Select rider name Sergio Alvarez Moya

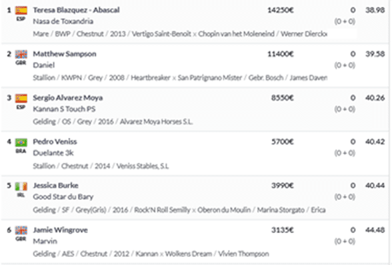(68, 98)
